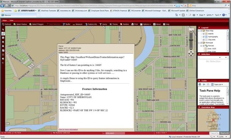The height and width of the screenshot is (139, 231).
Task: Follow the 'Click for more information' link
Action: click(68, 129)
